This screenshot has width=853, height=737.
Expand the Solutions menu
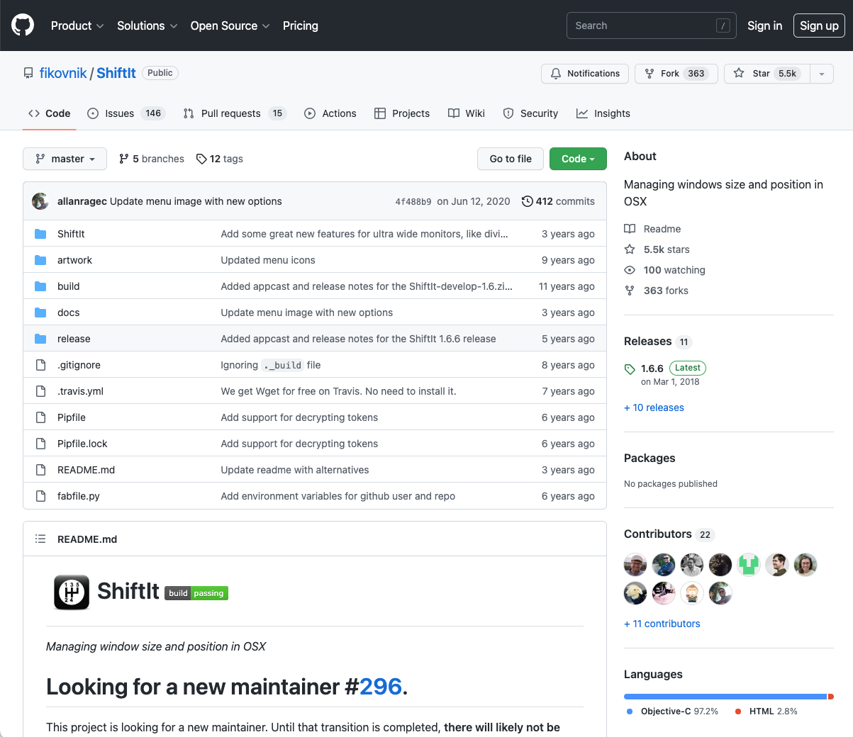click(147, 26)
